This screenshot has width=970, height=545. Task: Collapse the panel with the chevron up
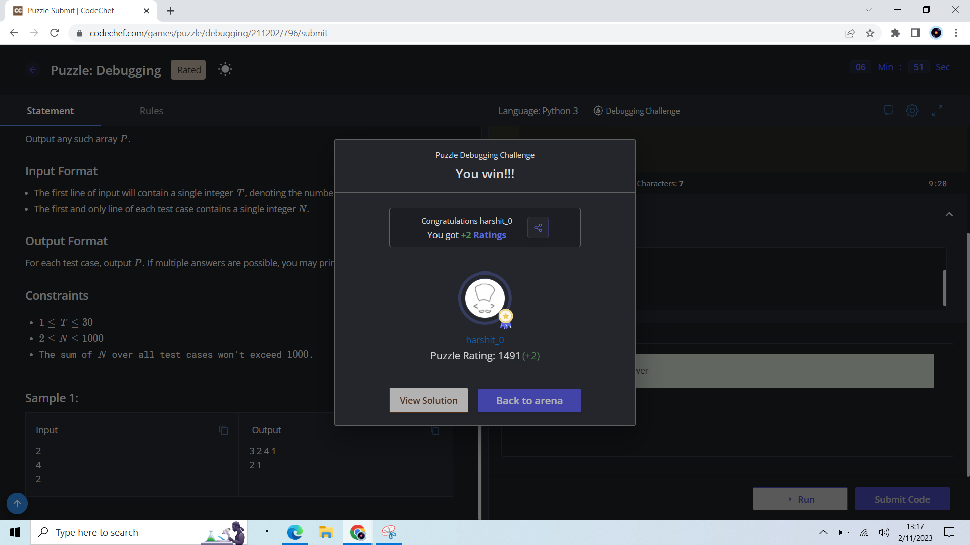click(949, 214)
